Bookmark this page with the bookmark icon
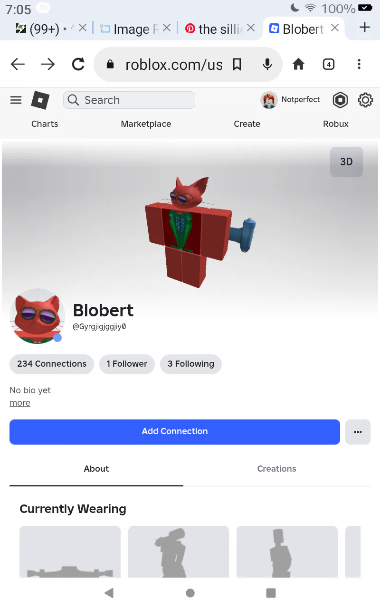Viewport: 380px width, 608px height. (x=237, y=64)
